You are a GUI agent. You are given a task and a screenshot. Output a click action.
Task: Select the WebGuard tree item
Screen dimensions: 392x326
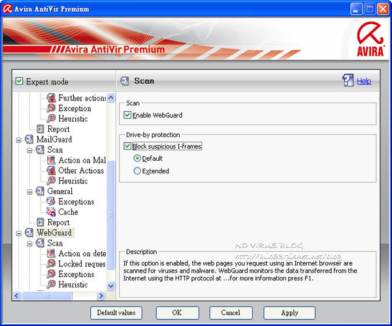pyautogui.click(x=54, y=233)
